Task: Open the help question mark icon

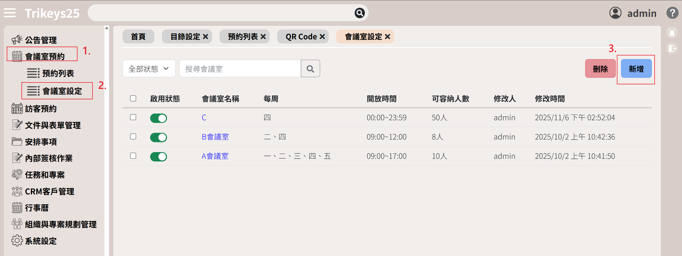Action: point(672,13)
